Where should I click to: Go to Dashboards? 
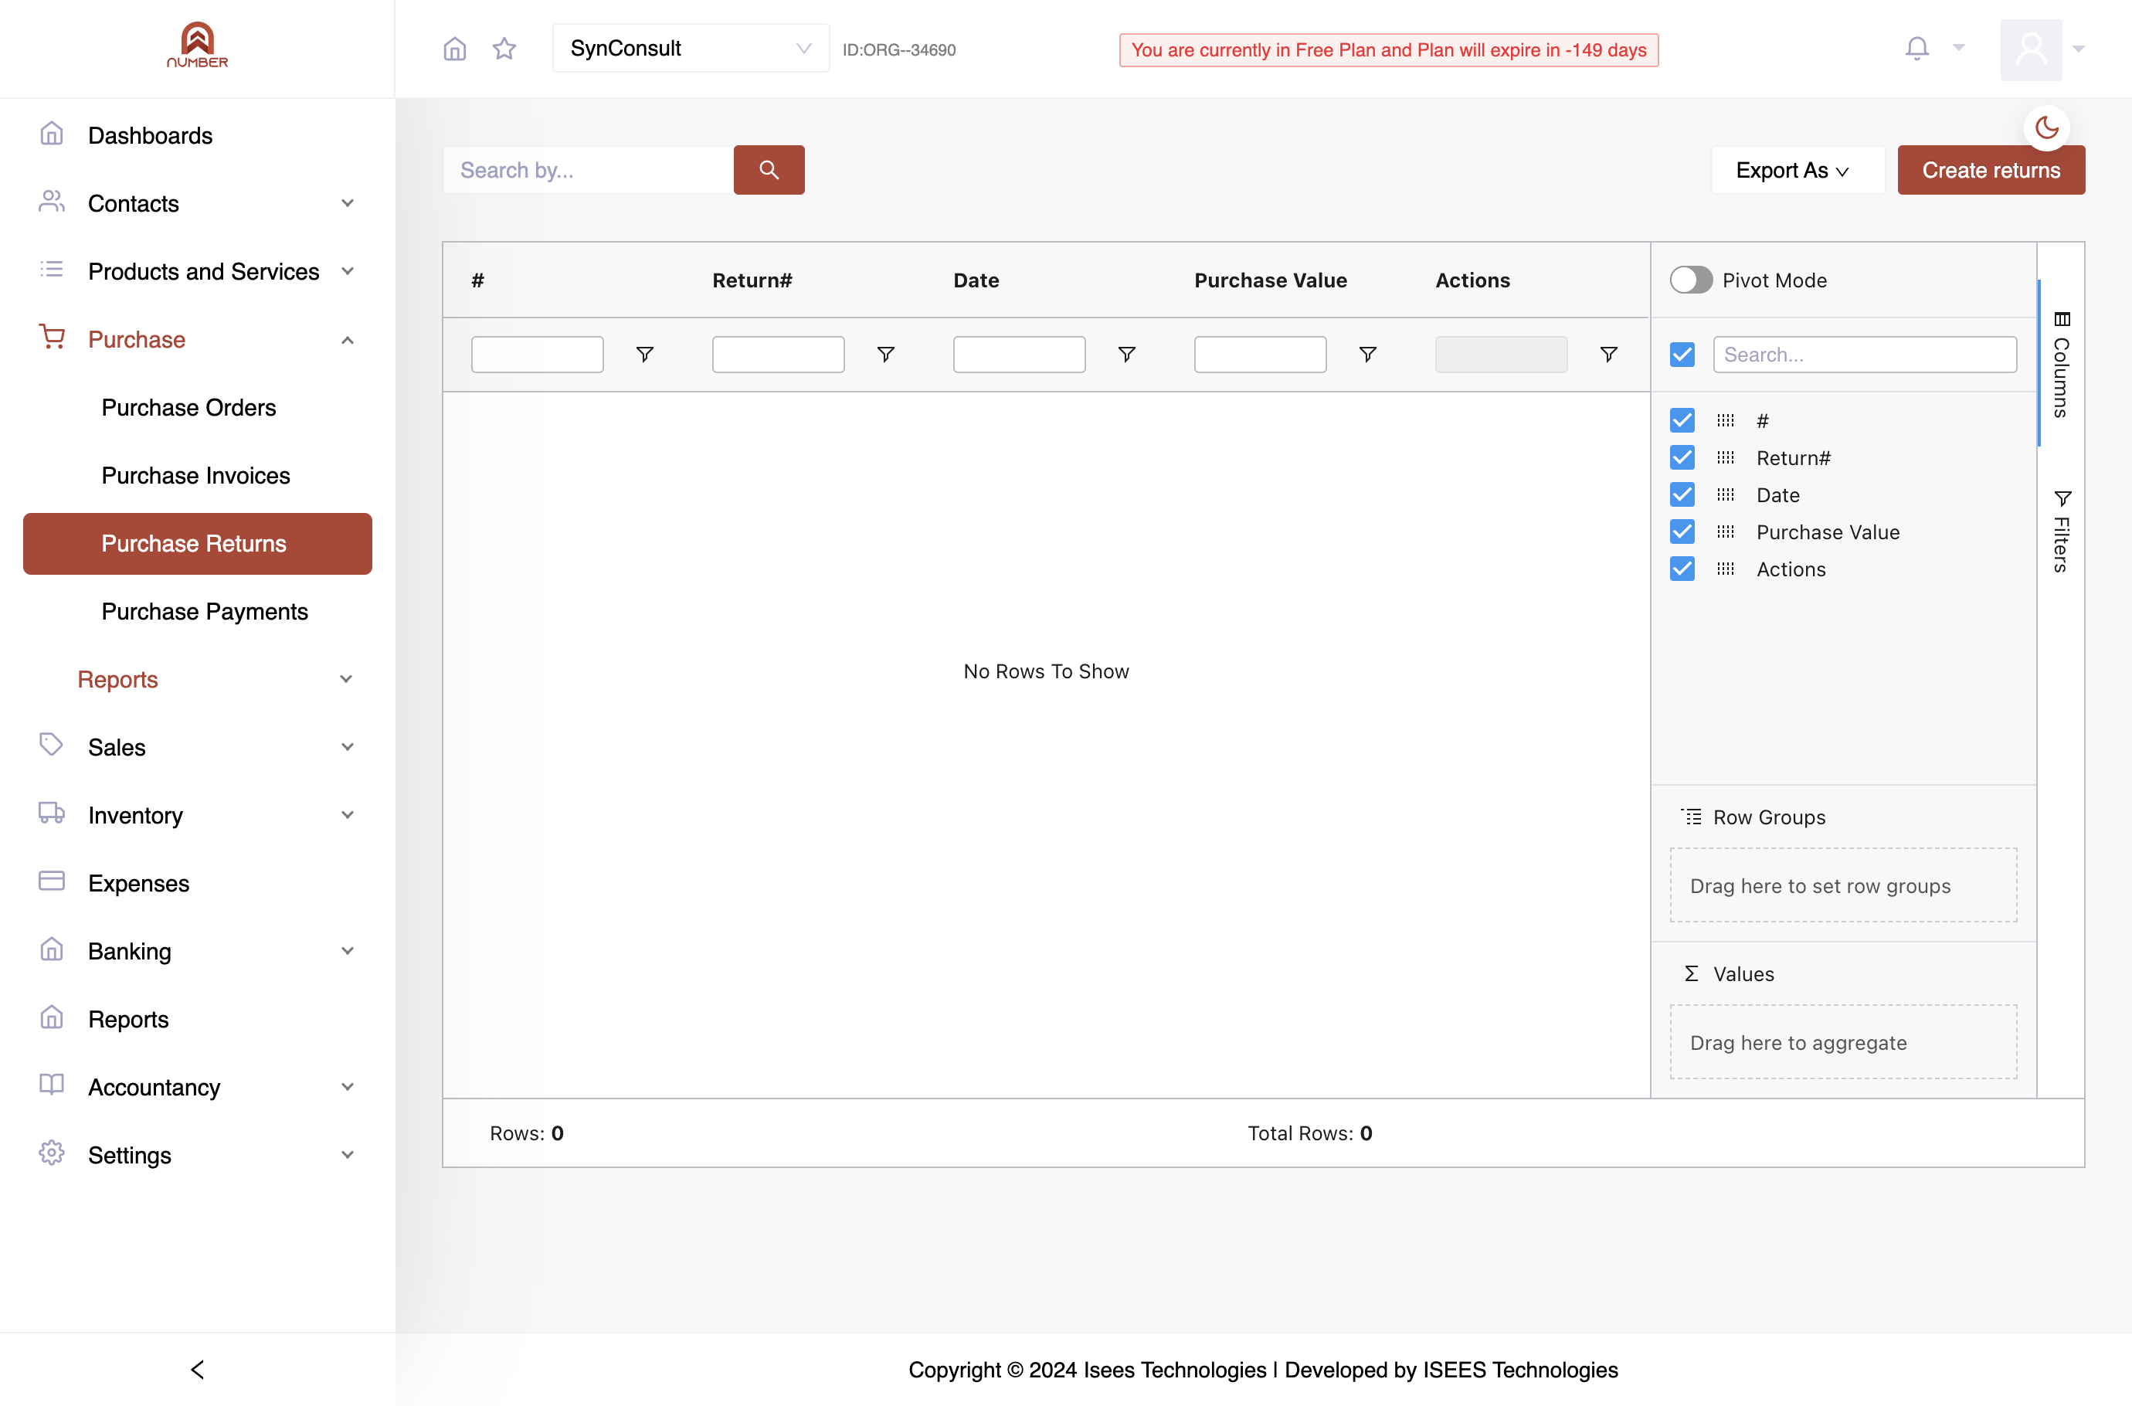[x=197, y=135]
